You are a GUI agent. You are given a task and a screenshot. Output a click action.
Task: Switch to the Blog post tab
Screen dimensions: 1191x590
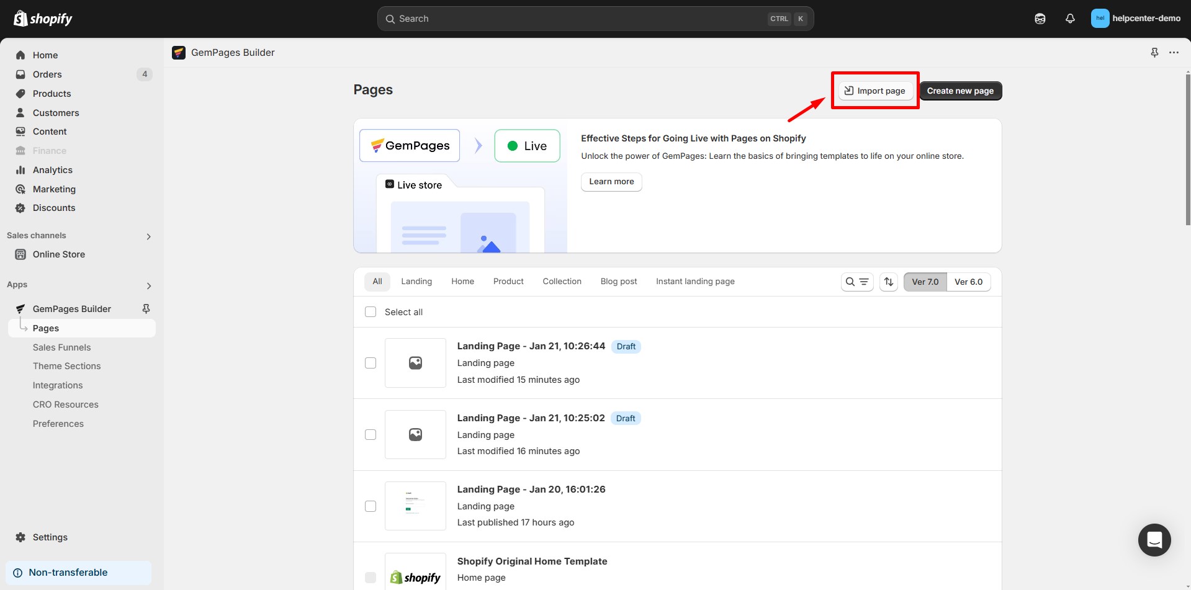pyautogui.click(x=618, y=282)
